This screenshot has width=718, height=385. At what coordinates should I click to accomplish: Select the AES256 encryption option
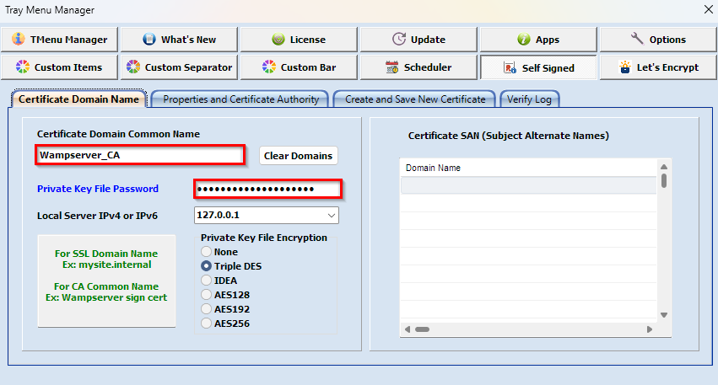(206, 324)
